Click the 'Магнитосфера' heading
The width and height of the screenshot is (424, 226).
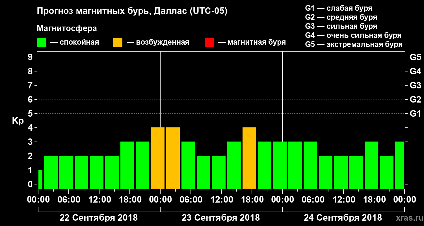click(67, 29)
